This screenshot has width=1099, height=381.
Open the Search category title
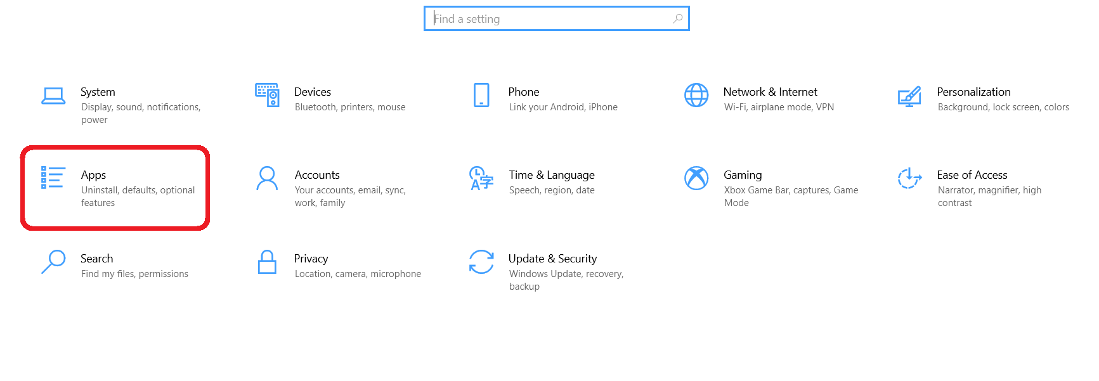tap(97, 259)
